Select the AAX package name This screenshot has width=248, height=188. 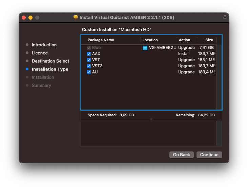click(x=96, y=54)
